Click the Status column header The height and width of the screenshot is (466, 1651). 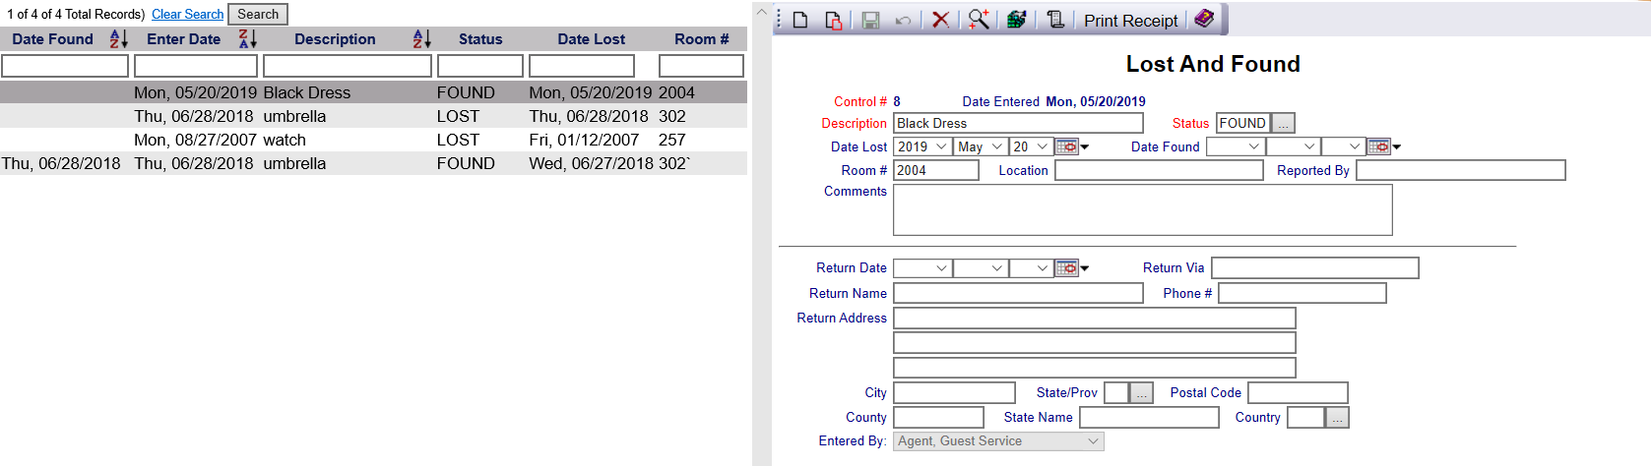pyautogui.click(x=479, y=39)
